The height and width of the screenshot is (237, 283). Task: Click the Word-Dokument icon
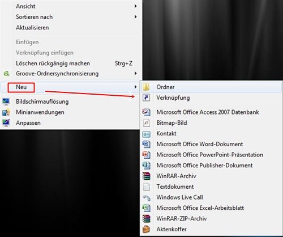click(146, 144)
